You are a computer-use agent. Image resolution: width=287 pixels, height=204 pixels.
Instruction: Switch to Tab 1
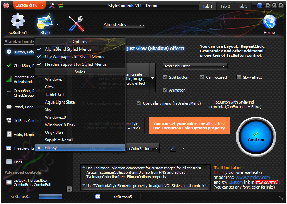point(208,6)
